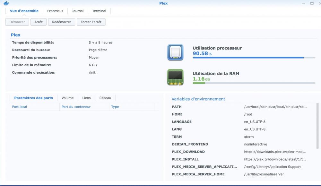Minimize the Plex window

[x=303, y=3]
